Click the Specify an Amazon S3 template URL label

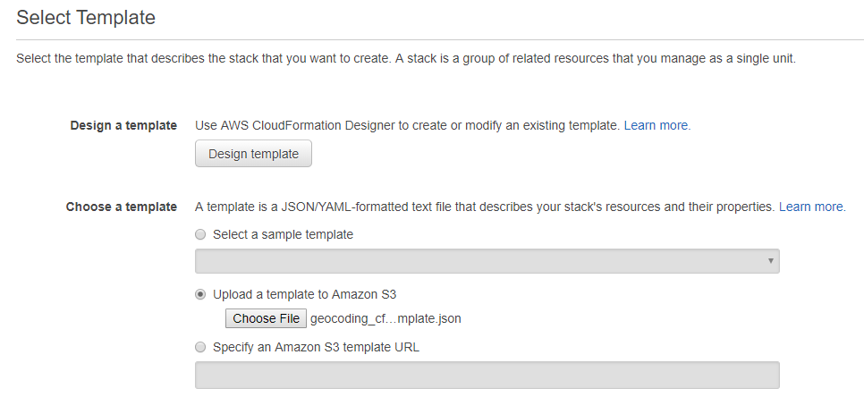(317, 348)
